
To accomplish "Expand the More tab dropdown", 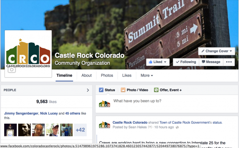I will click(147, 76).
